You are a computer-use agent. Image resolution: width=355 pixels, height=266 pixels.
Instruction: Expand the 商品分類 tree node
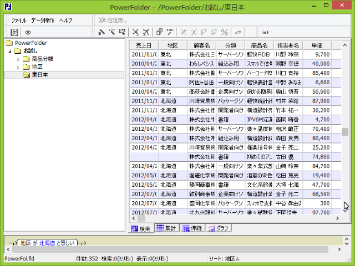[18, 59]
